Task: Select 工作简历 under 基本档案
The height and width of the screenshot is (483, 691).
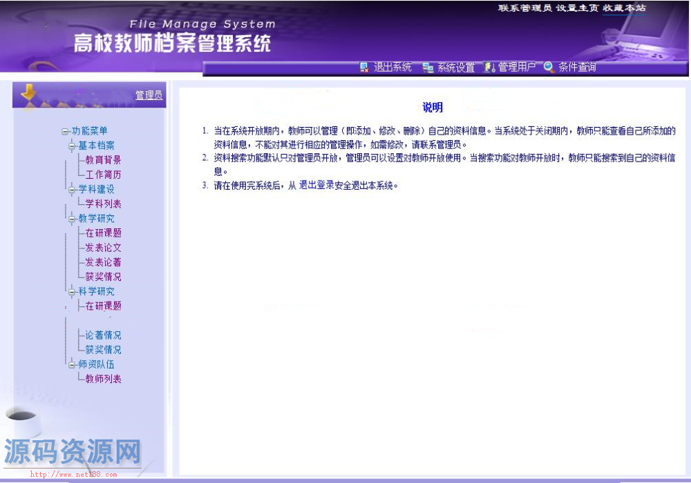Action: tap(103, 175)
